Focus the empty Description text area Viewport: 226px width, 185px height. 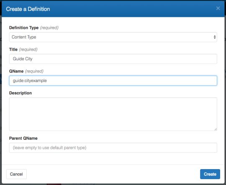tap(113, 114)
